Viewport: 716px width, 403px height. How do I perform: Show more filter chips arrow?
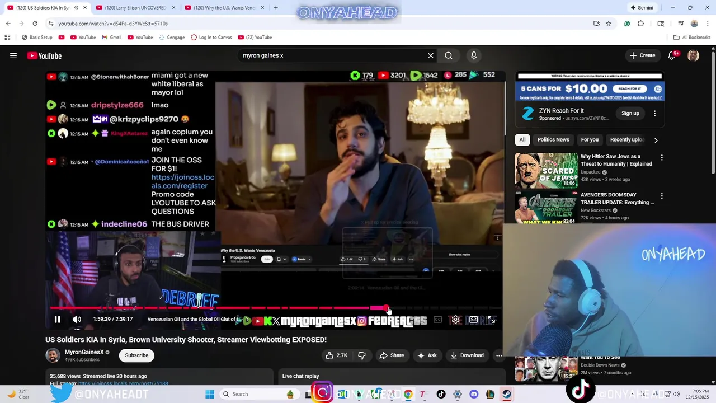pyautogui.click(x=656, y=140)
